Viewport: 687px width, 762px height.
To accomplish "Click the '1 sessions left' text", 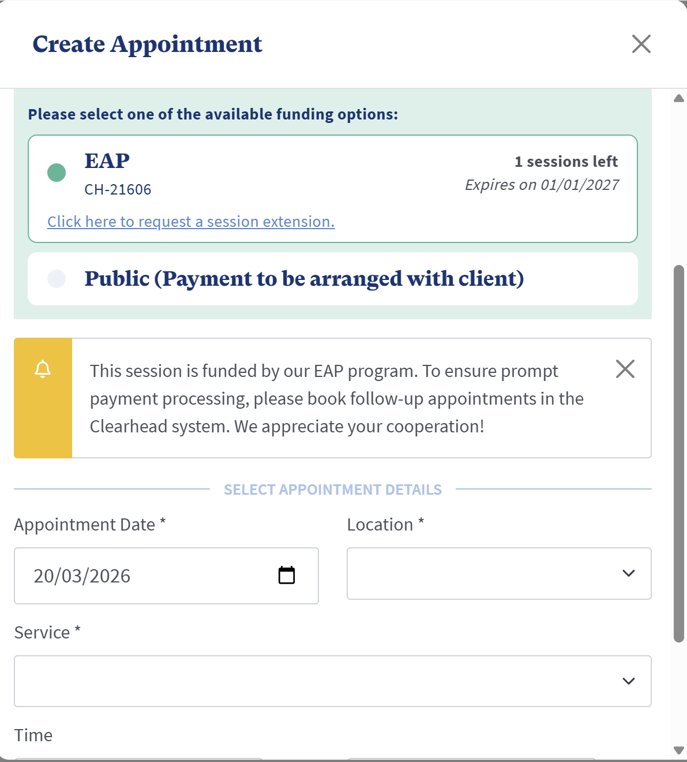I will click(x=566, y=162).
